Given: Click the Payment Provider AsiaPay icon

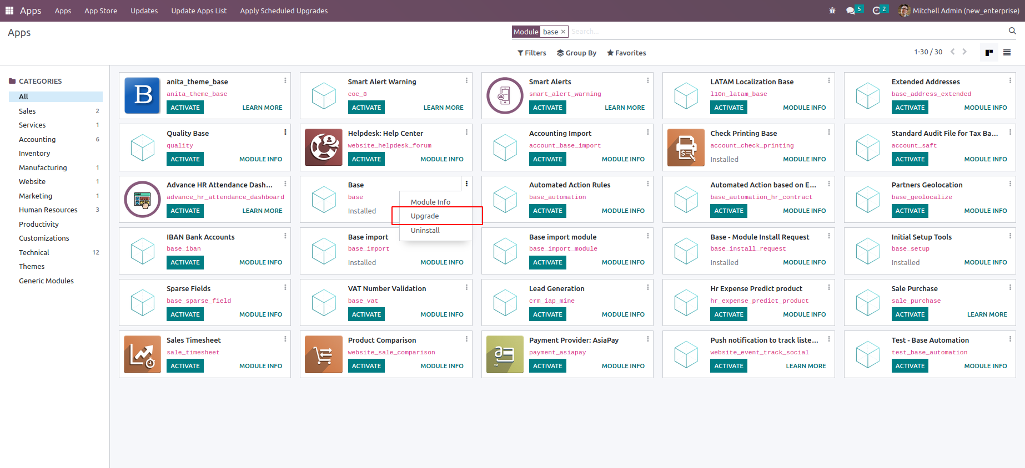Looking at the screenshot, I should [505, 354].
